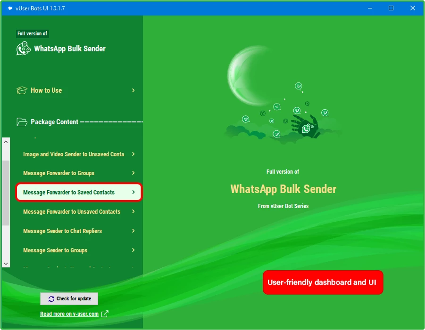This screenshot has width=425, height=330.
Task: Click the Full version of sidebar label
Action: point(32,33)
